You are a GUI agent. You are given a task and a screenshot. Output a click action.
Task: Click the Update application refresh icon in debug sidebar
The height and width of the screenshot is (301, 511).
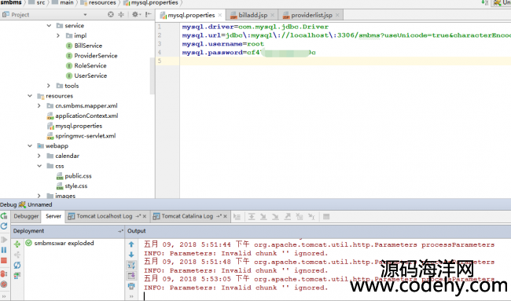pos(4,226)
